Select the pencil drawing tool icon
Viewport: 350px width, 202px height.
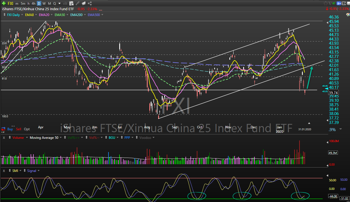tap(78, 3)
